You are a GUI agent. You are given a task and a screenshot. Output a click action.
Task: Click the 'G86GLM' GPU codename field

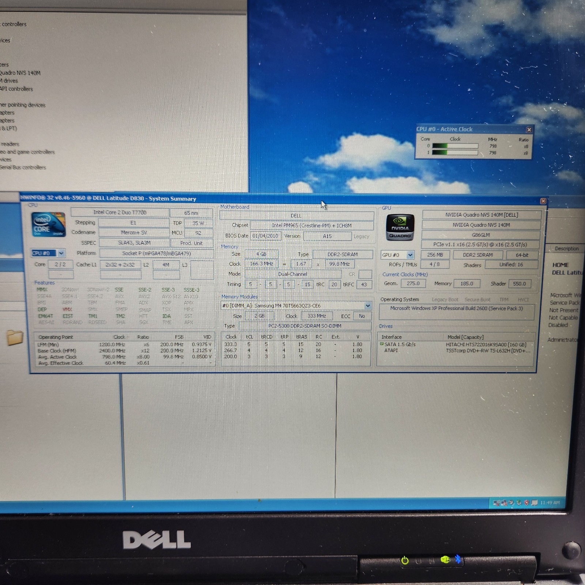(x=481, y=235)
